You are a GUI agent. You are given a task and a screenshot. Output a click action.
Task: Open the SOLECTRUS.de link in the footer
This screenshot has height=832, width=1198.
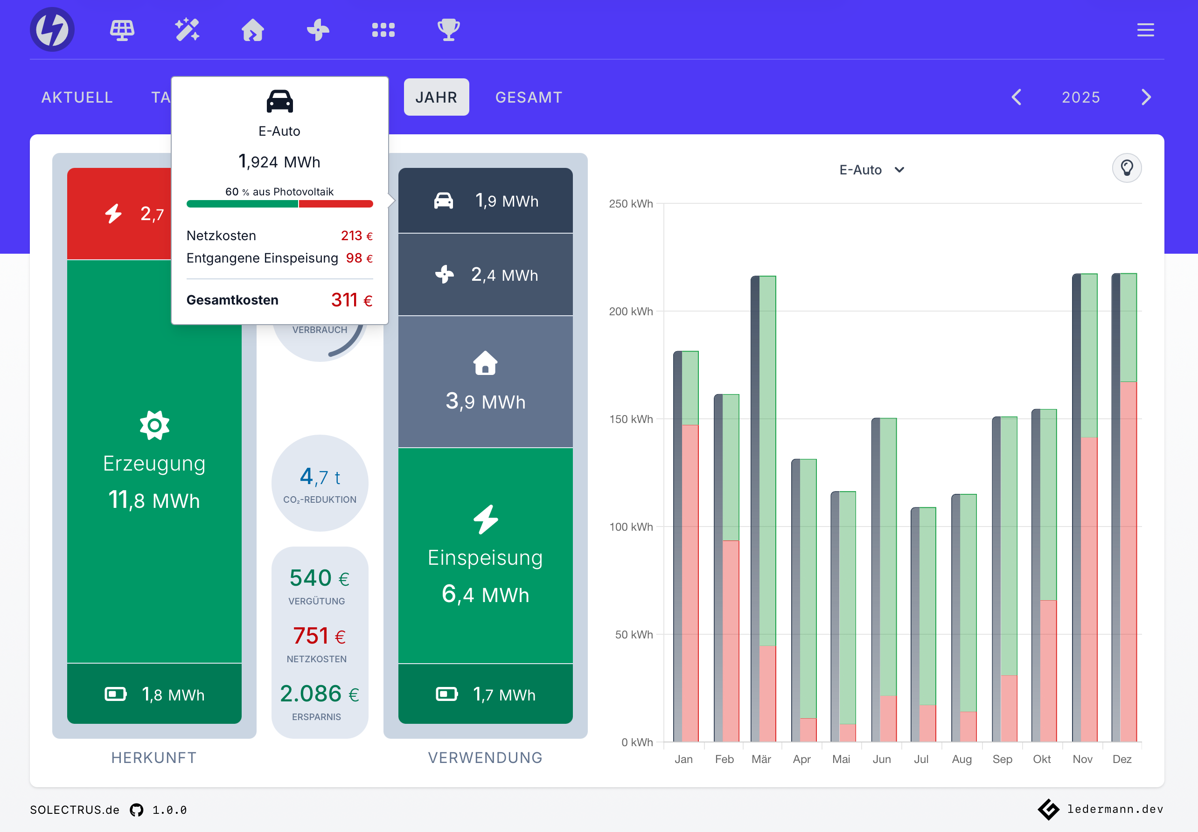point(75,810)
